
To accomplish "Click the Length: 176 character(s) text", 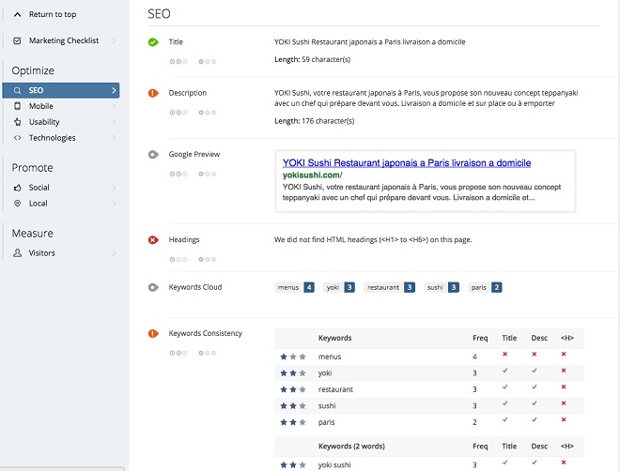I will point(315,121).
